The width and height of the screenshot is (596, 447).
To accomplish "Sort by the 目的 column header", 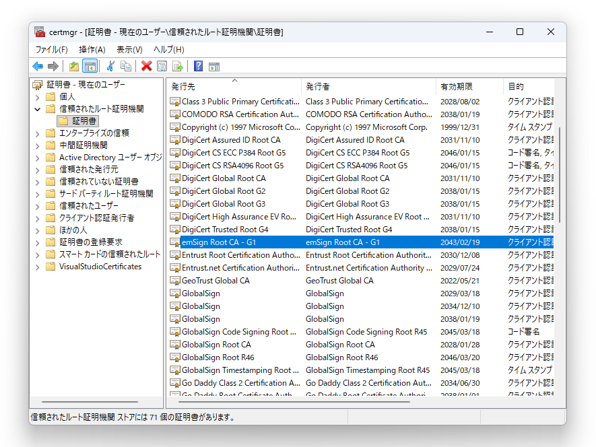I will (529, 87).
